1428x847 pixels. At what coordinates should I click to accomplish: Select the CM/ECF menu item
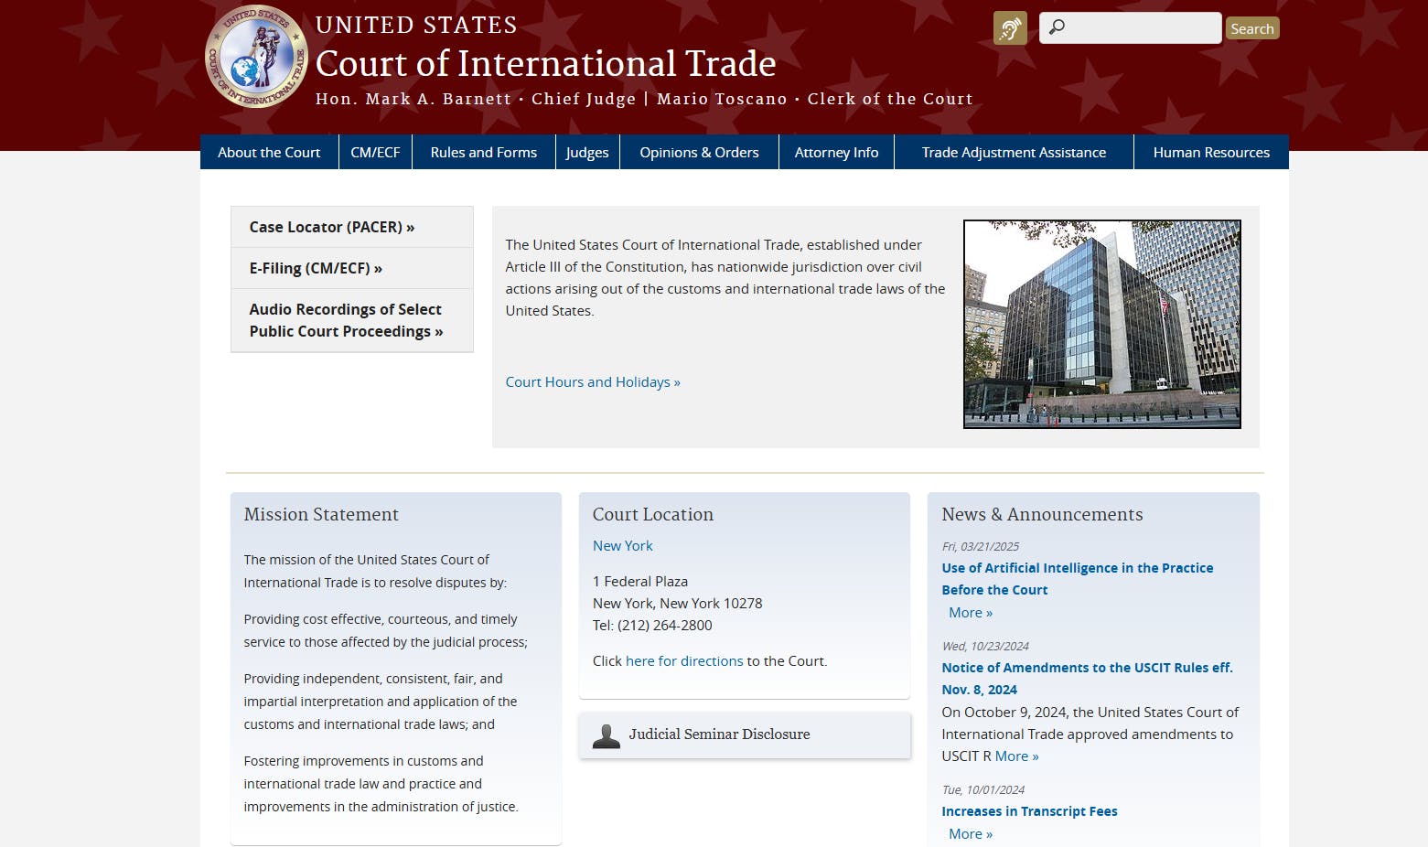375,153
